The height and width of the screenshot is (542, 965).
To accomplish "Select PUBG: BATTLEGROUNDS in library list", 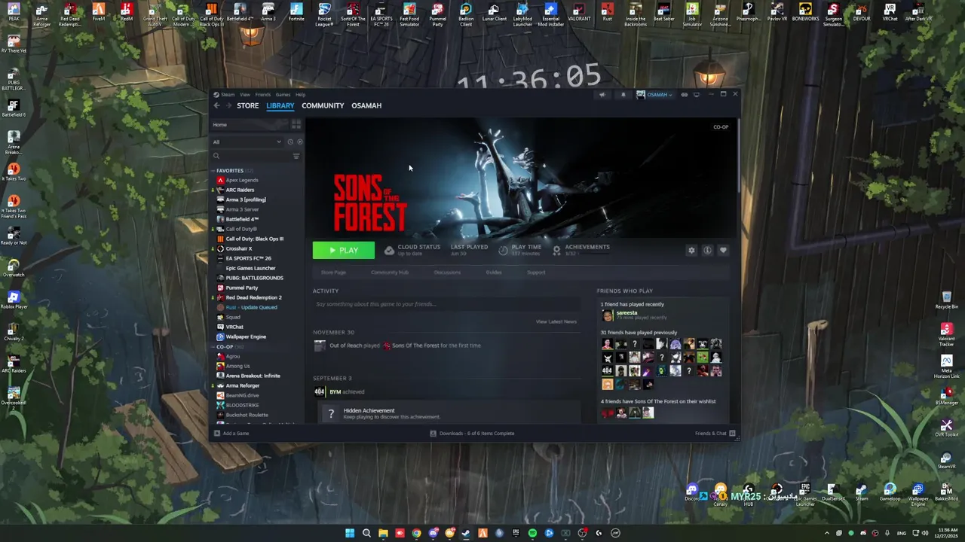I will tap(254, 278).
